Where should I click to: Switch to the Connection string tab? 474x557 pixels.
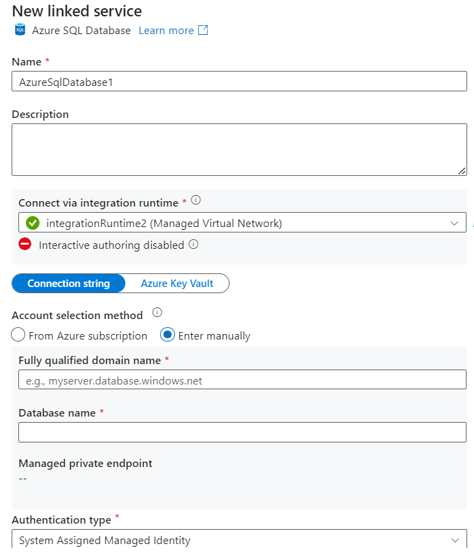(68, 283)
